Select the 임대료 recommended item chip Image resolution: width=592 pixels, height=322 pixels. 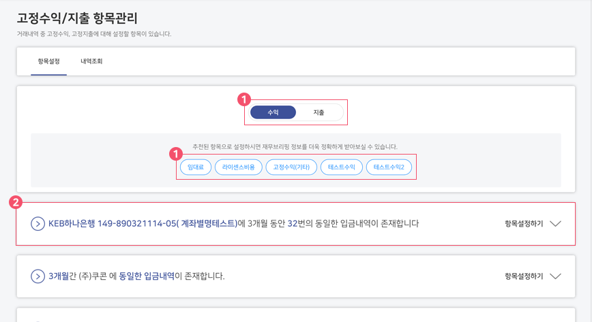point(196,167)
